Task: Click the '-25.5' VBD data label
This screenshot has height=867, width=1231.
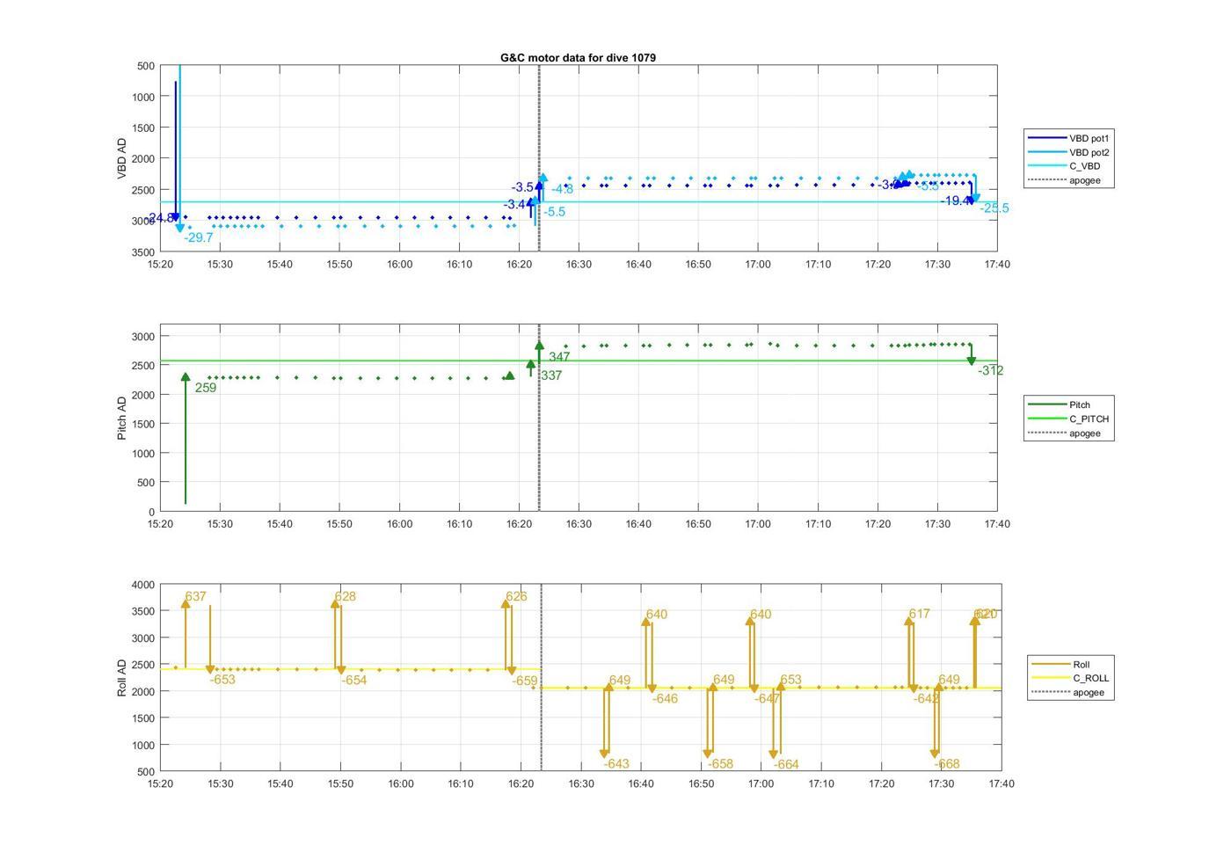Action: point(994,208)
